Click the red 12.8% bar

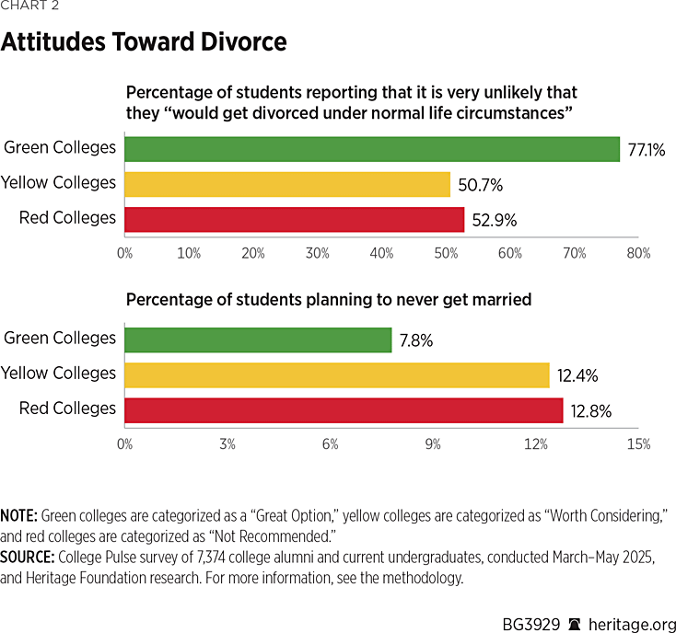tap(344, 409)
